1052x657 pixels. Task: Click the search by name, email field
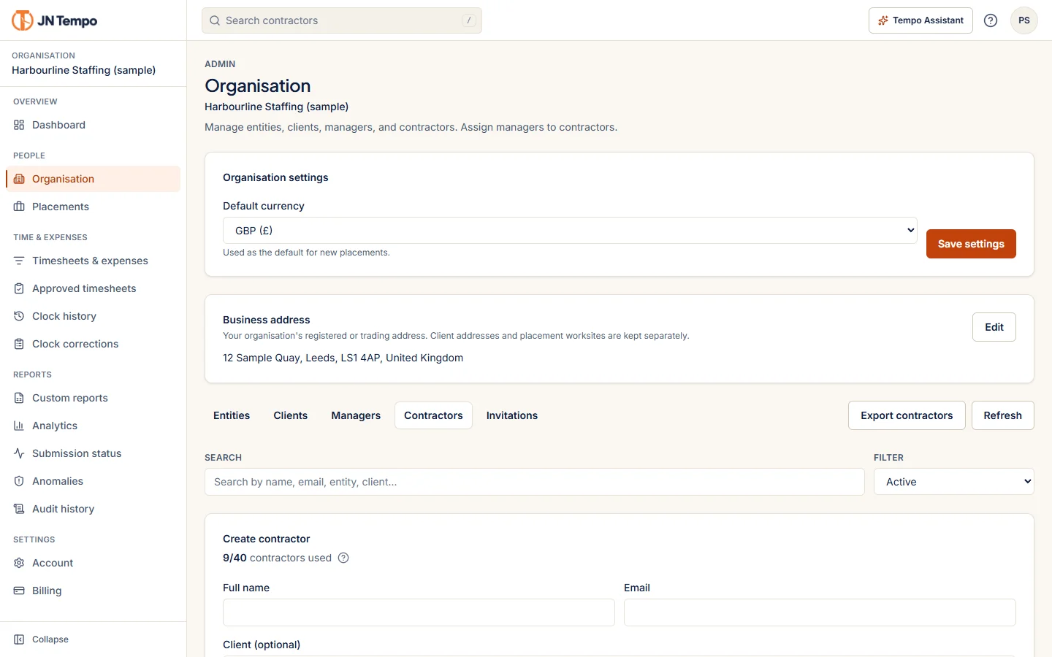point(535,482)
